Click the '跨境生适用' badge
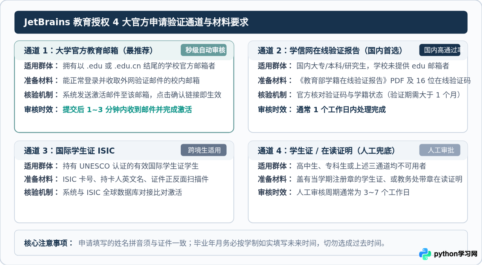The width and height of the screenshot is (482, 265). tap(204, 150)
